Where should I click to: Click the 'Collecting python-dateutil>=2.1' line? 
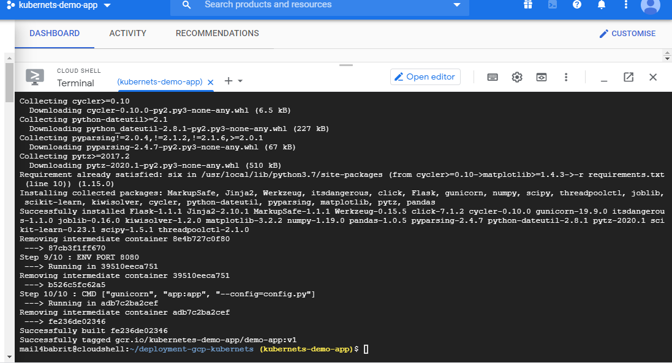pyautogui.click(x=94, y=119)
